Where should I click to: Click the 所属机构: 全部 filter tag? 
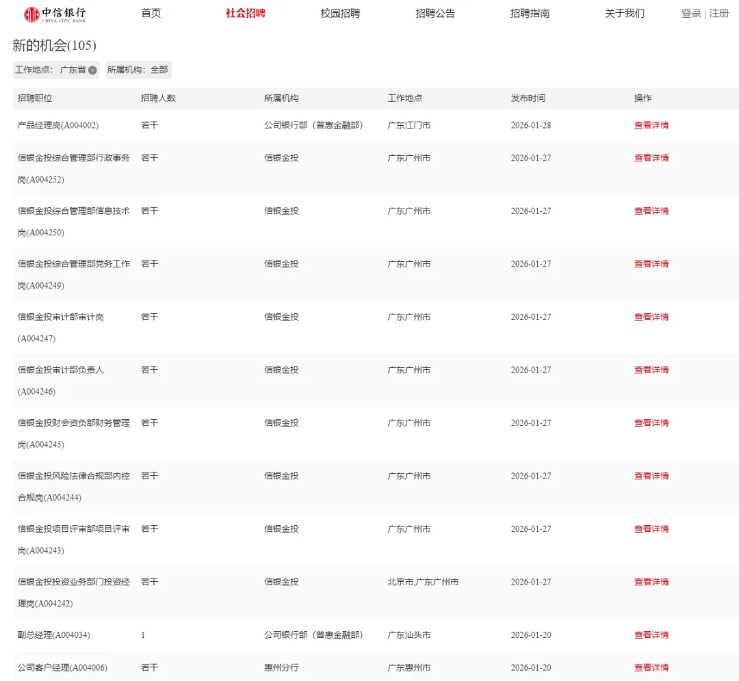click(x=138, y=70)
